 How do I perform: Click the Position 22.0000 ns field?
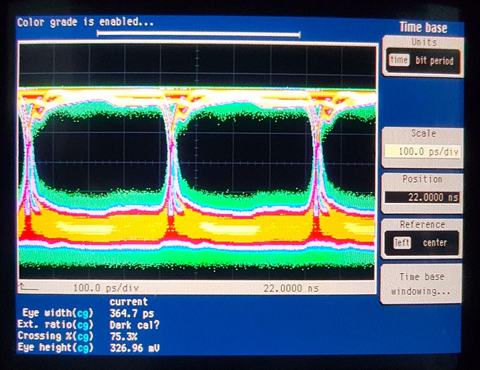click(x=422, y=197)
